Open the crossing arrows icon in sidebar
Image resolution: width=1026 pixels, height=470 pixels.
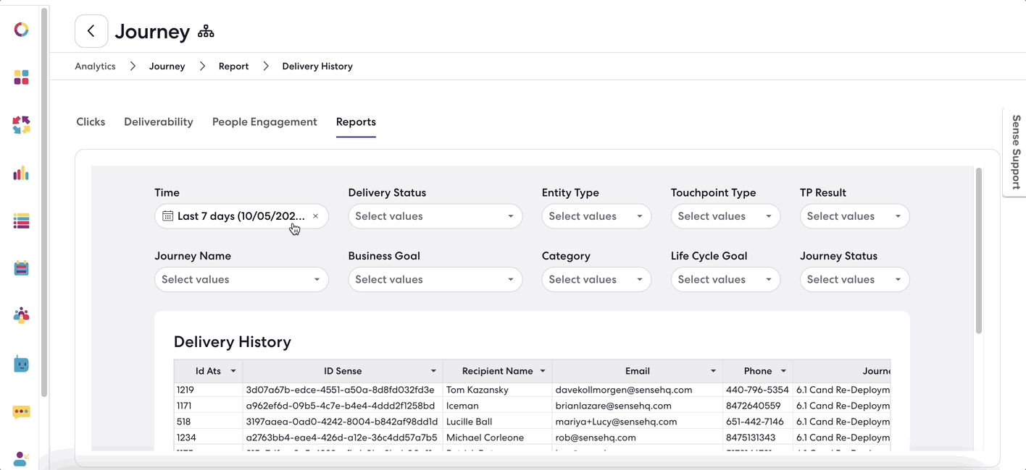pos(21,125)
